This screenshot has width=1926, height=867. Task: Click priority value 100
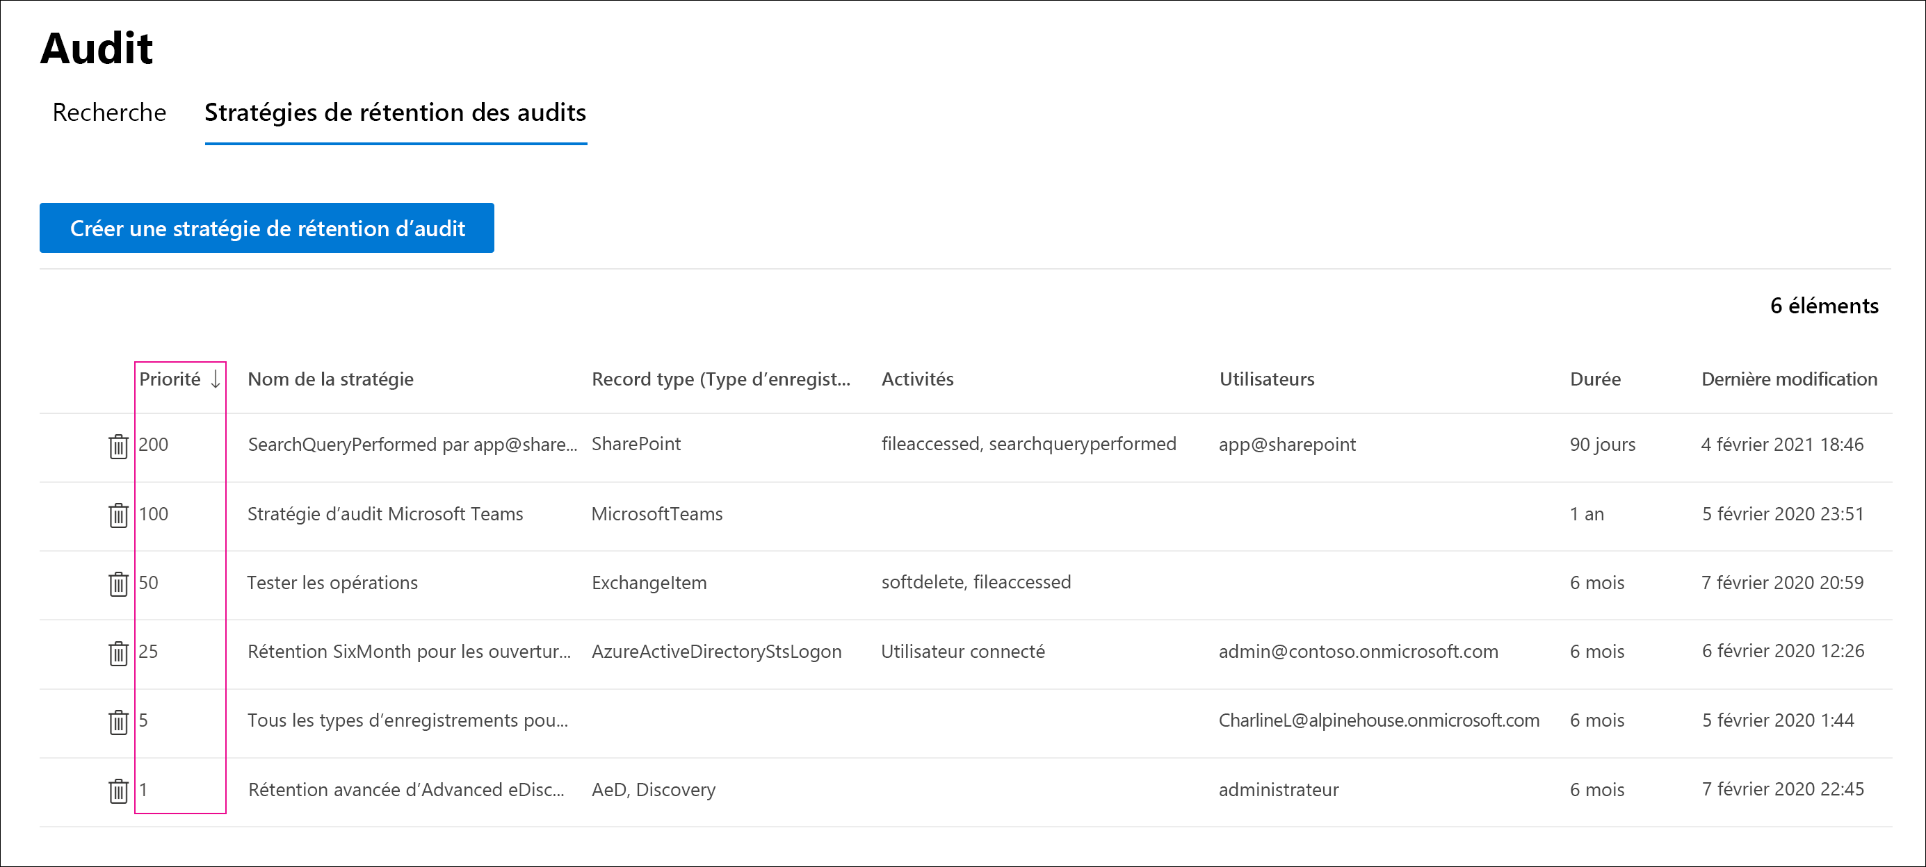153,514
